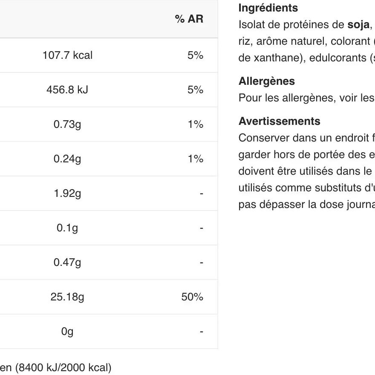Click the bold soja allergen word

point(358,25)
